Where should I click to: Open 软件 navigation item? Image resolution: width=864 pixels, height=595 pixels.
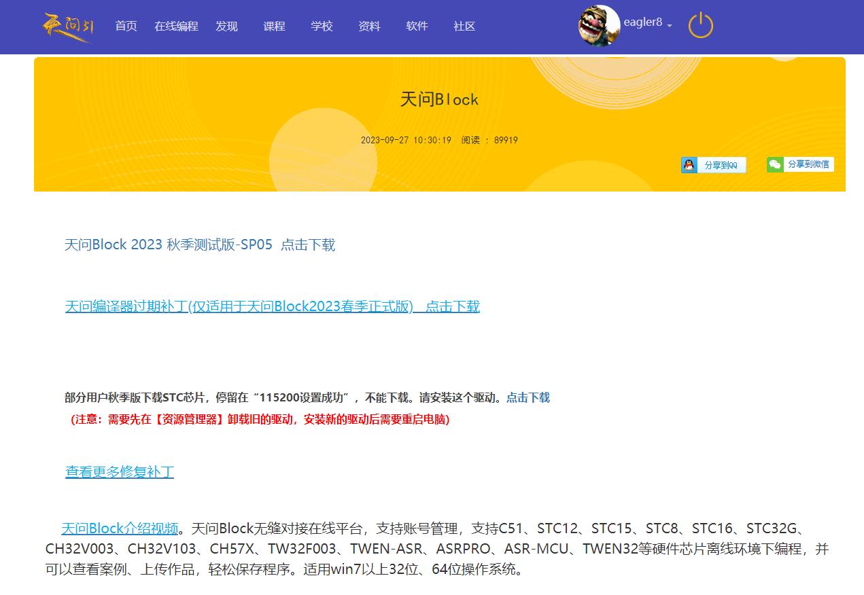(x=417, y=26)
